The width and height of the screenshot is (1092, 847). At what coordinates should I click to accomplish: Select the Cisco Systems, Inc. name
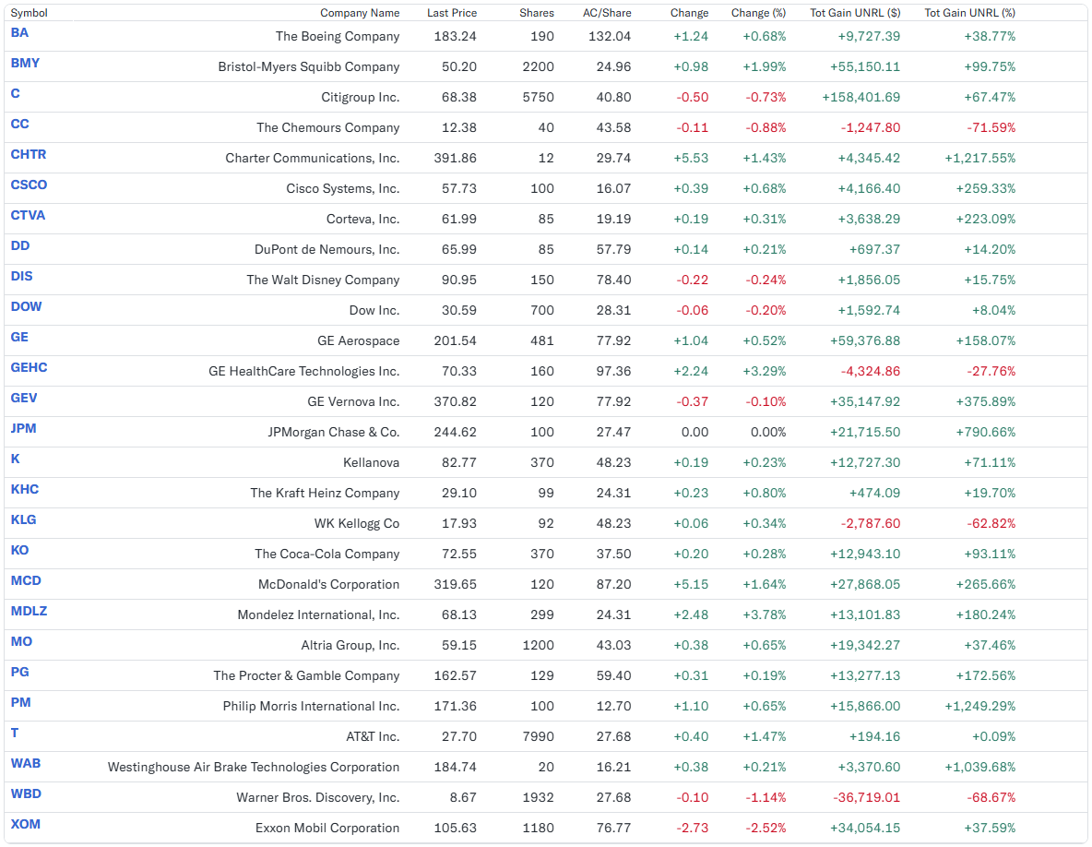tap(343, 189)
